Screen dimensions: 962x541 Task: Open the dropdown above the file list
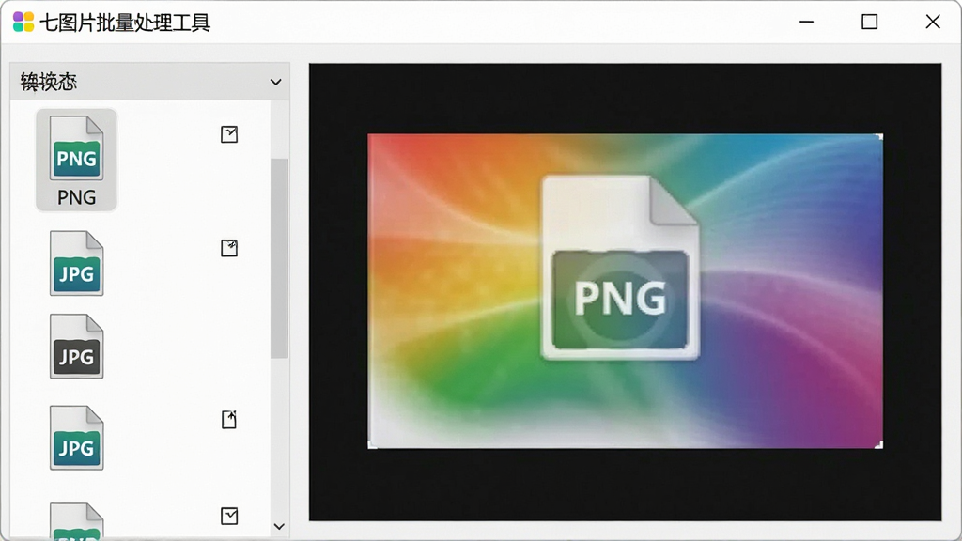(149, 82)
